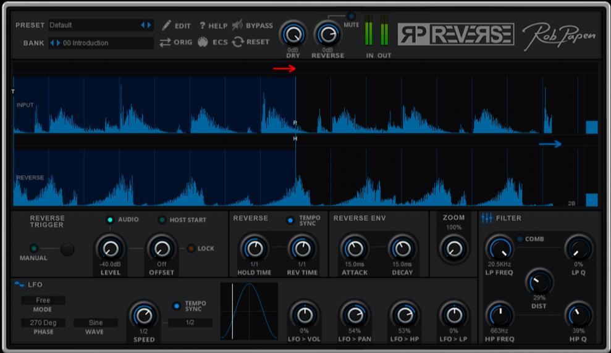Click the LP FREQ knob

[x=499, y=249]
